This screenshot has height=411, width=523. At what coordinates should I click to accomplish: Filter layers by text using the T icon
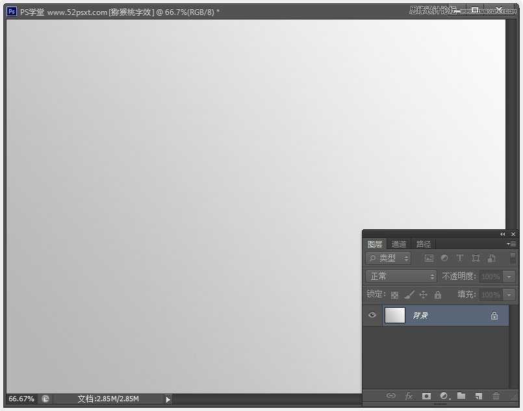pyautogui.click(x=459, y=258)
